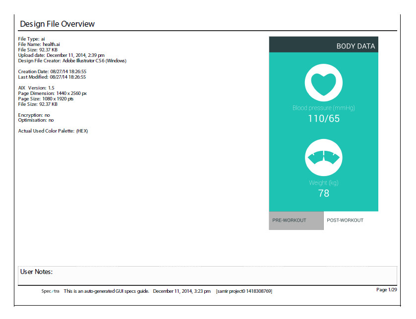Select the PRE-WORKOUT tab
The height and width of the screenshot is (319, 416).
pos(296,221)
